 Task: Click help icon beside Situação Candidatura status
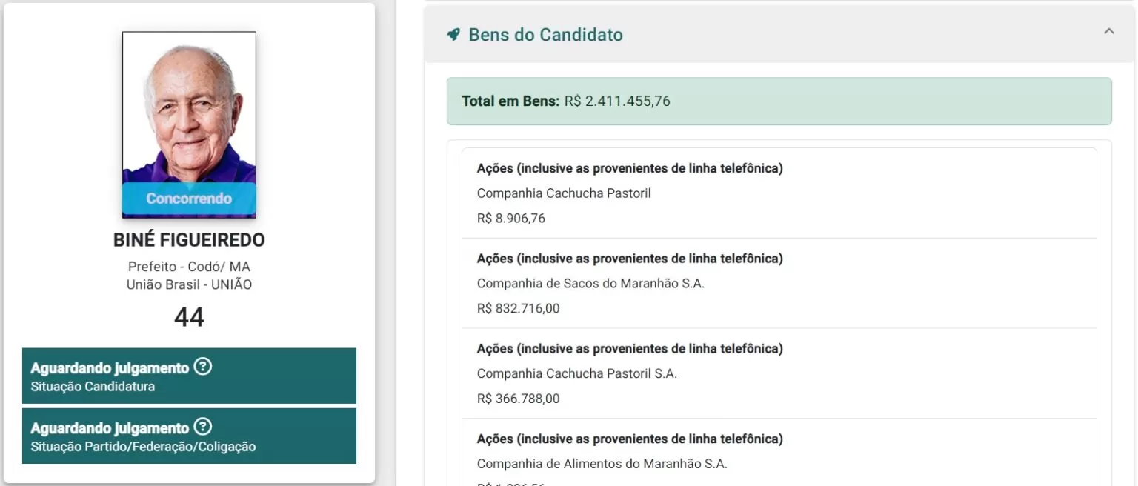(203, 367)
